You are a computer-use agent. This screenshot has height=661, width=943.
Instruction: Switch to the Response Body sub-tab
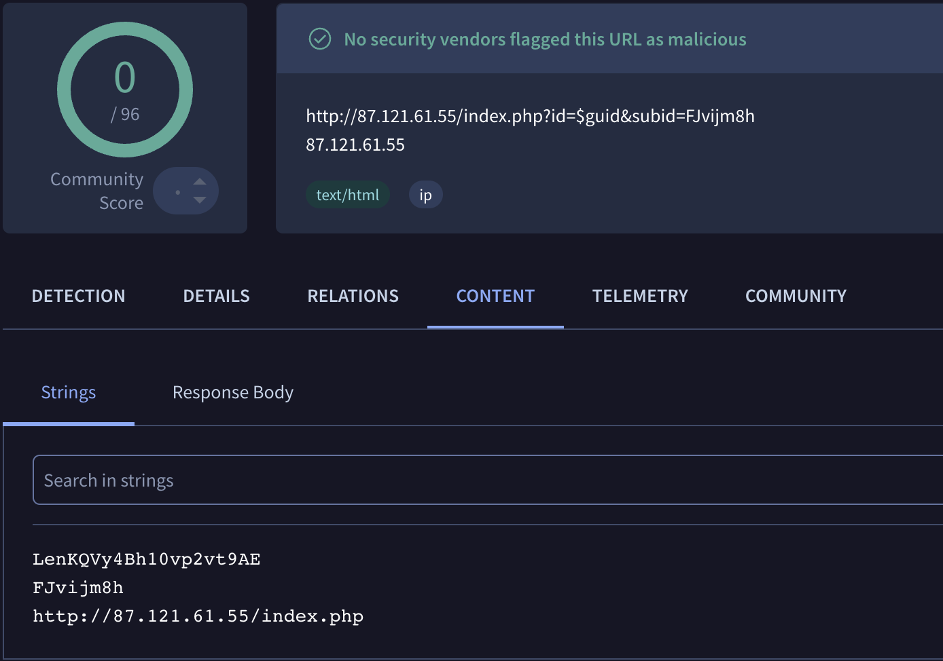233,392
